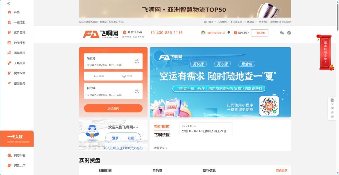The height and width of the screenshot is (175, 339).
Task: Click the 请前往企业认证 link
Action: point(216,33)
